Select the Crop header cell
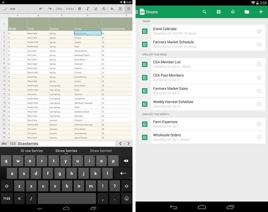 tap(88, 24)
